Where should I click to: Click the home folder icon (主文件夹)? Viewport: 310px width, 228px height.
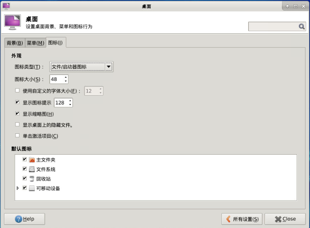32,160
